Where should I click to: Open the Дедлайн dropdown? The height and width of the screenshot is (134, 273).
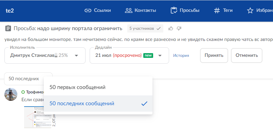(x=129, y=55)
